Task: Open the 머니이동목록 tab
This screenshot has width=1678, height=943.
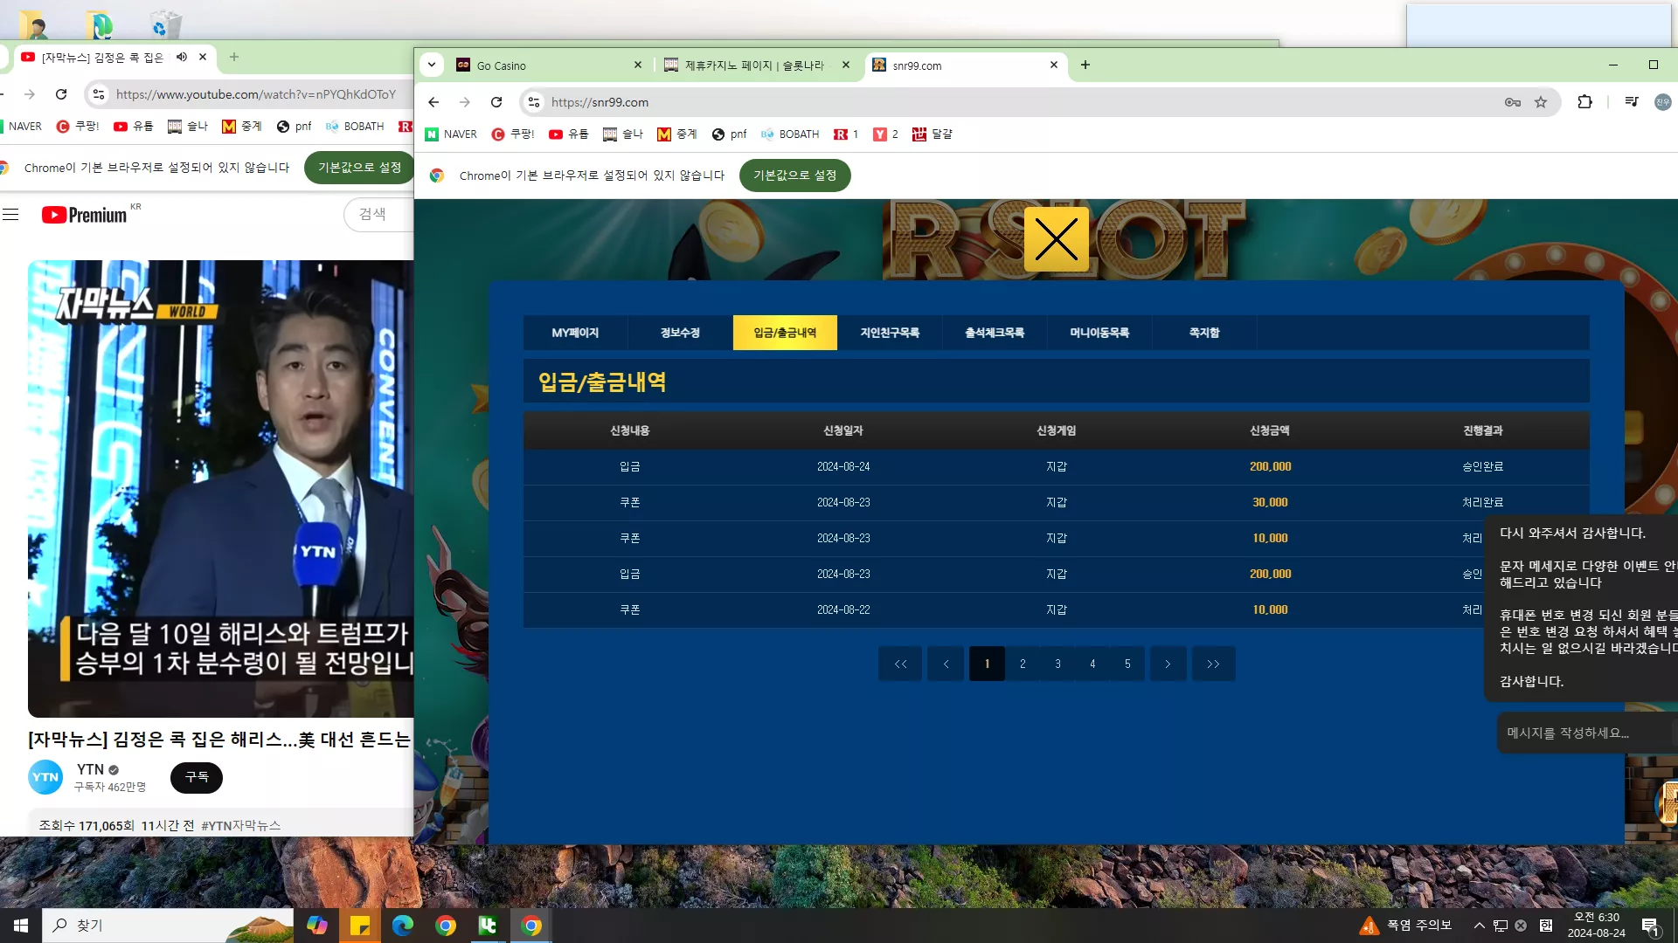Action: (x=1099, y=333)
